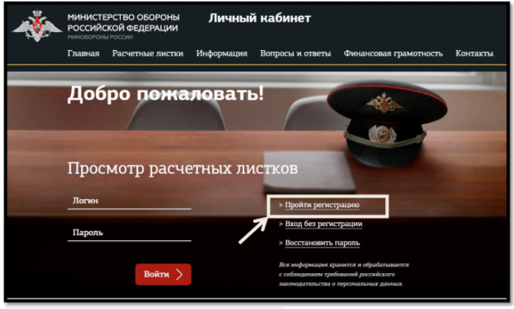Click the Личный кабинет header title
Screen dimensions: 514x309
(x=259, y=18)
